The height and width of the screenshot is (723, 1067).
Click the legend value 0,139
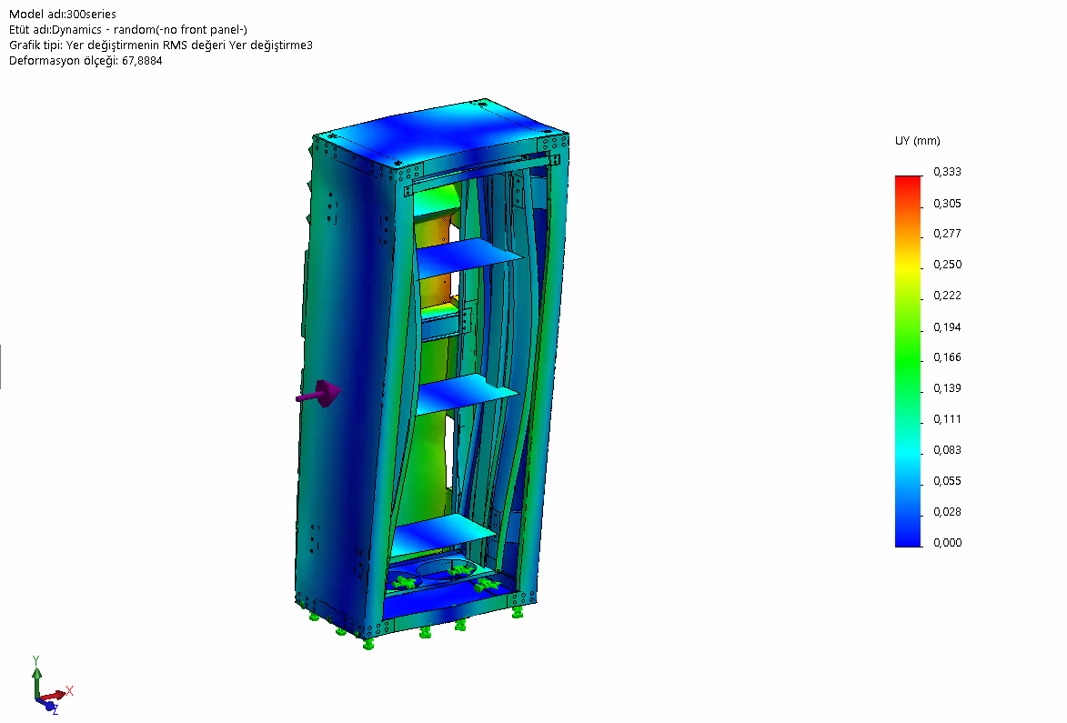click(947, 388)
